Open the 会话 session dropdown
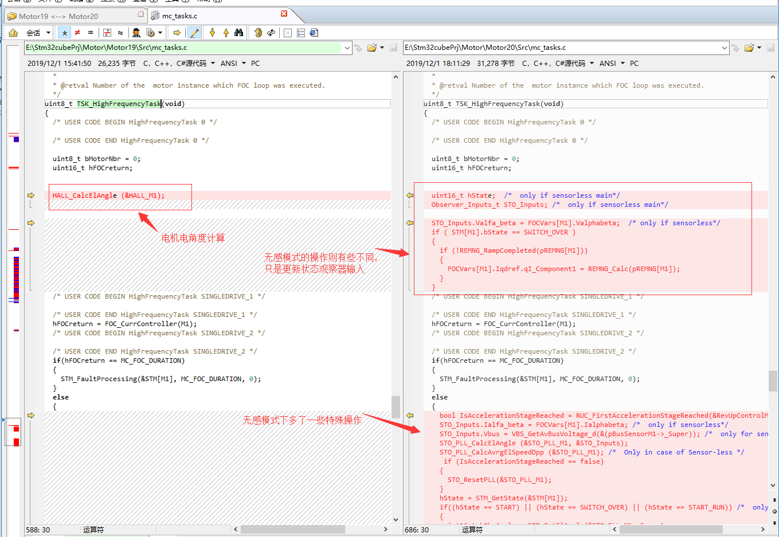Image resolution: width=779 pixels, height=537 pixels. click(x=38, y=33)
